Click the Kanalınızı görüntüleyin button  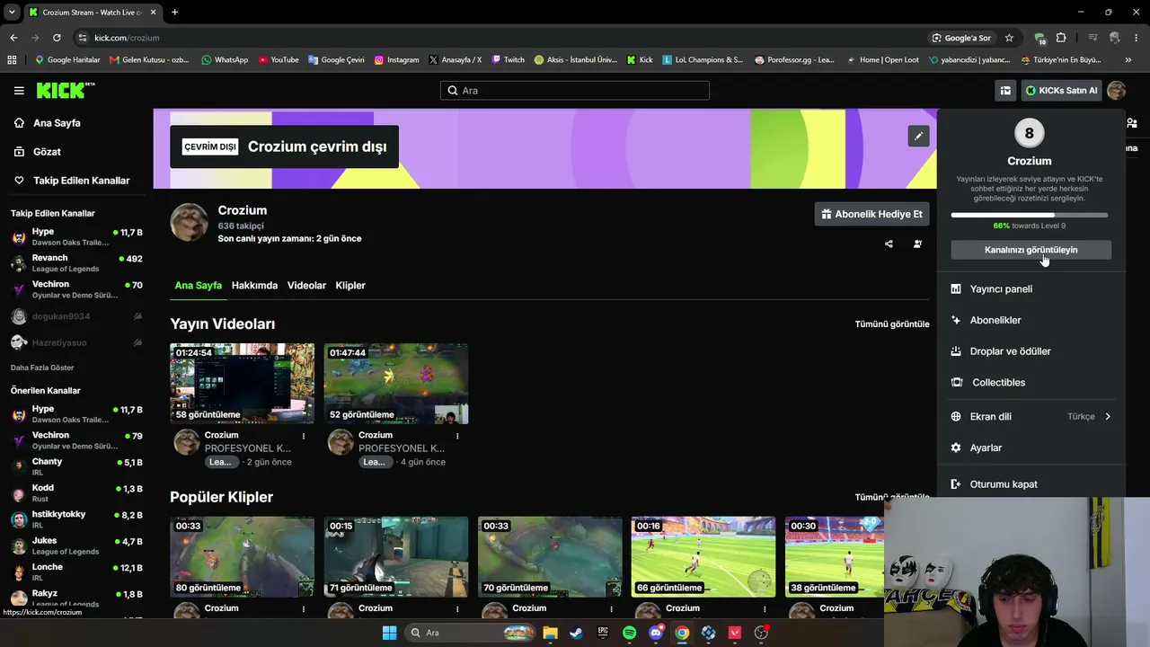coord(1031,250)
